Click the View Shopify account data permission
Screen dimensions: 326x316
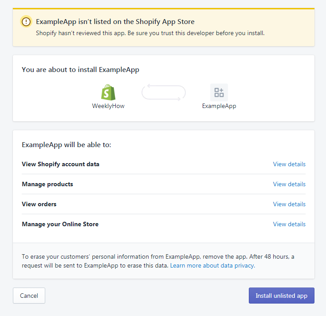pyautogui.click(x=60, y=164)
